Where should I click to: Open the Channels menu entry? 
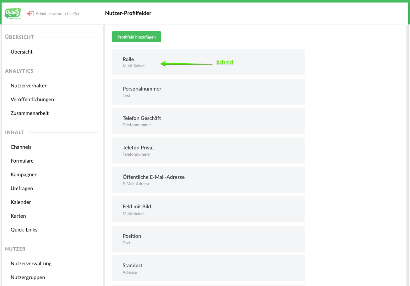pyautogui.click(x=21, y=147)
